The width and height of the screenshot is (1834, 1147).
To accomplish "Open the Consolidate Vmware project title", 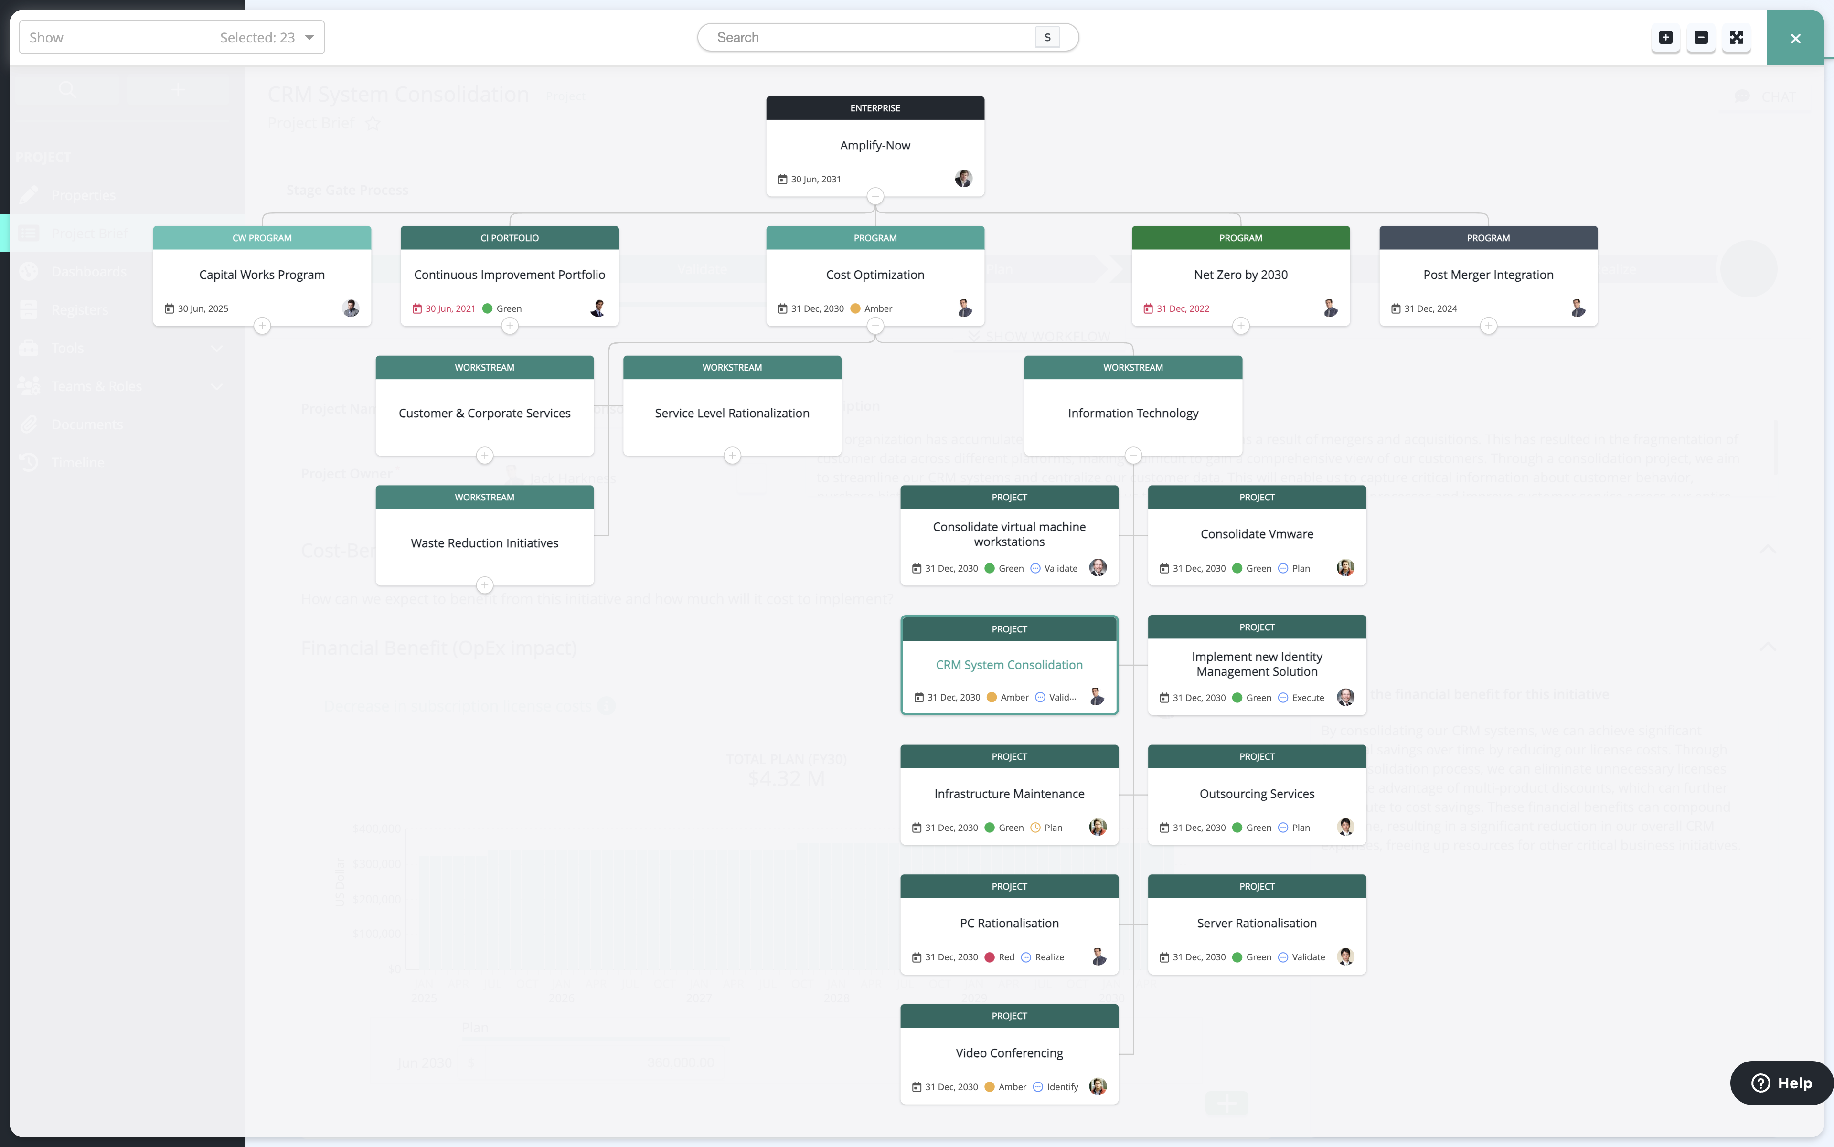I will (1257, 534).
